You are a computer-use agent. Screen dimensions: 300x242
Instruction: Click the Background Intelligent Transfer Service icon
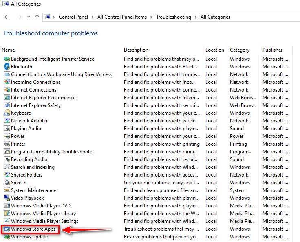pos(7,59)
